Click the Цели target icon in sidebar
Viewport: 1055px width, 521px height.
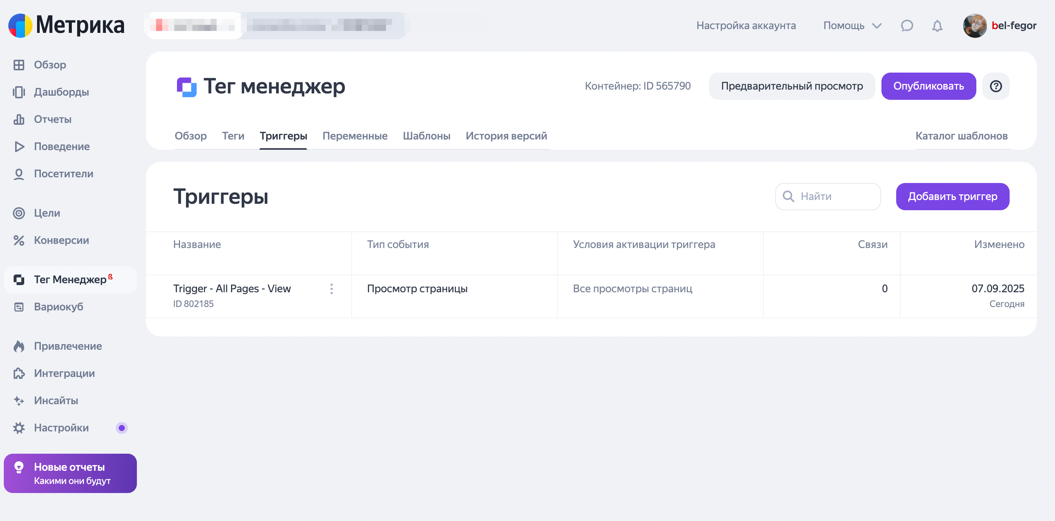[19, 213]
